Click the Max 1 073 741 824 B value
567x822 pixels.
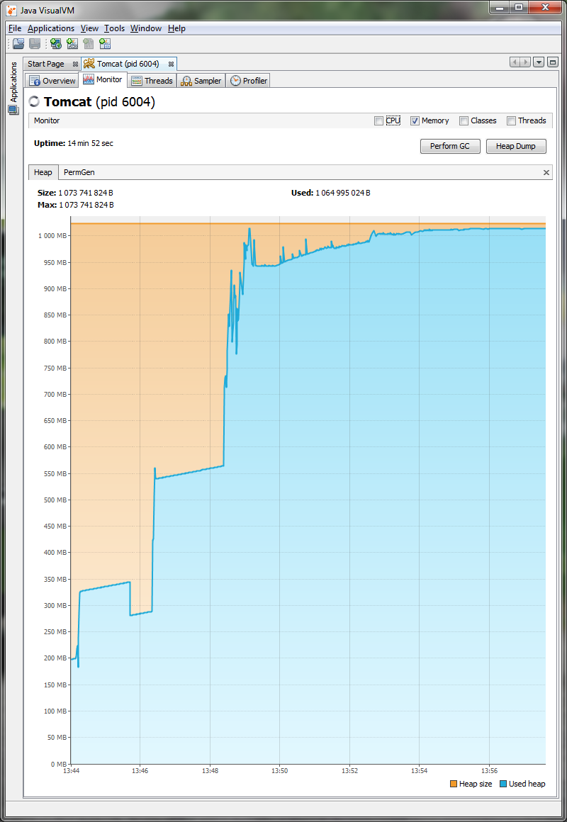[x=86, y=205]
